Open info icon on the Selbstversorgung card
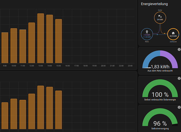The width and height of the screenshot is (181, 132). 179,107
